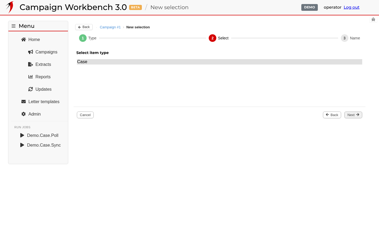Click the New selection breadcrumb text
This screenshot has height=243, width=379.
click(x=138, y=27)
